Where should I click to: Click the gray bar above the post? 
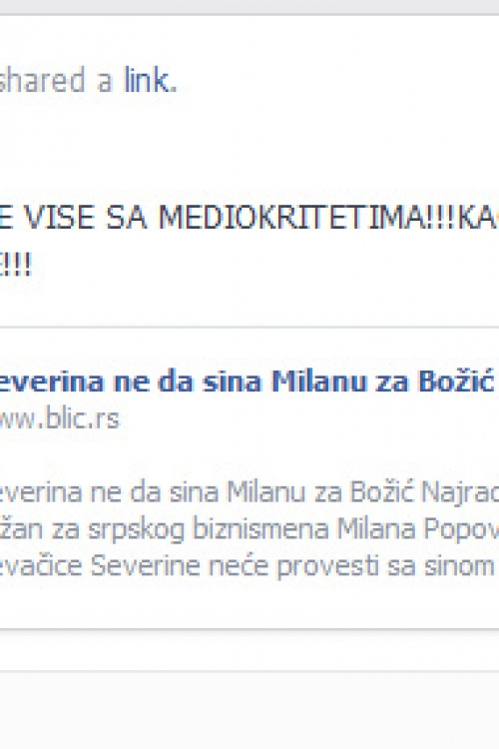249,6
